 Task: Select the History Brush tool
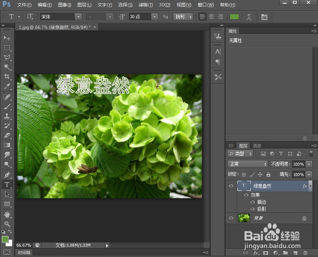point(7,126)
